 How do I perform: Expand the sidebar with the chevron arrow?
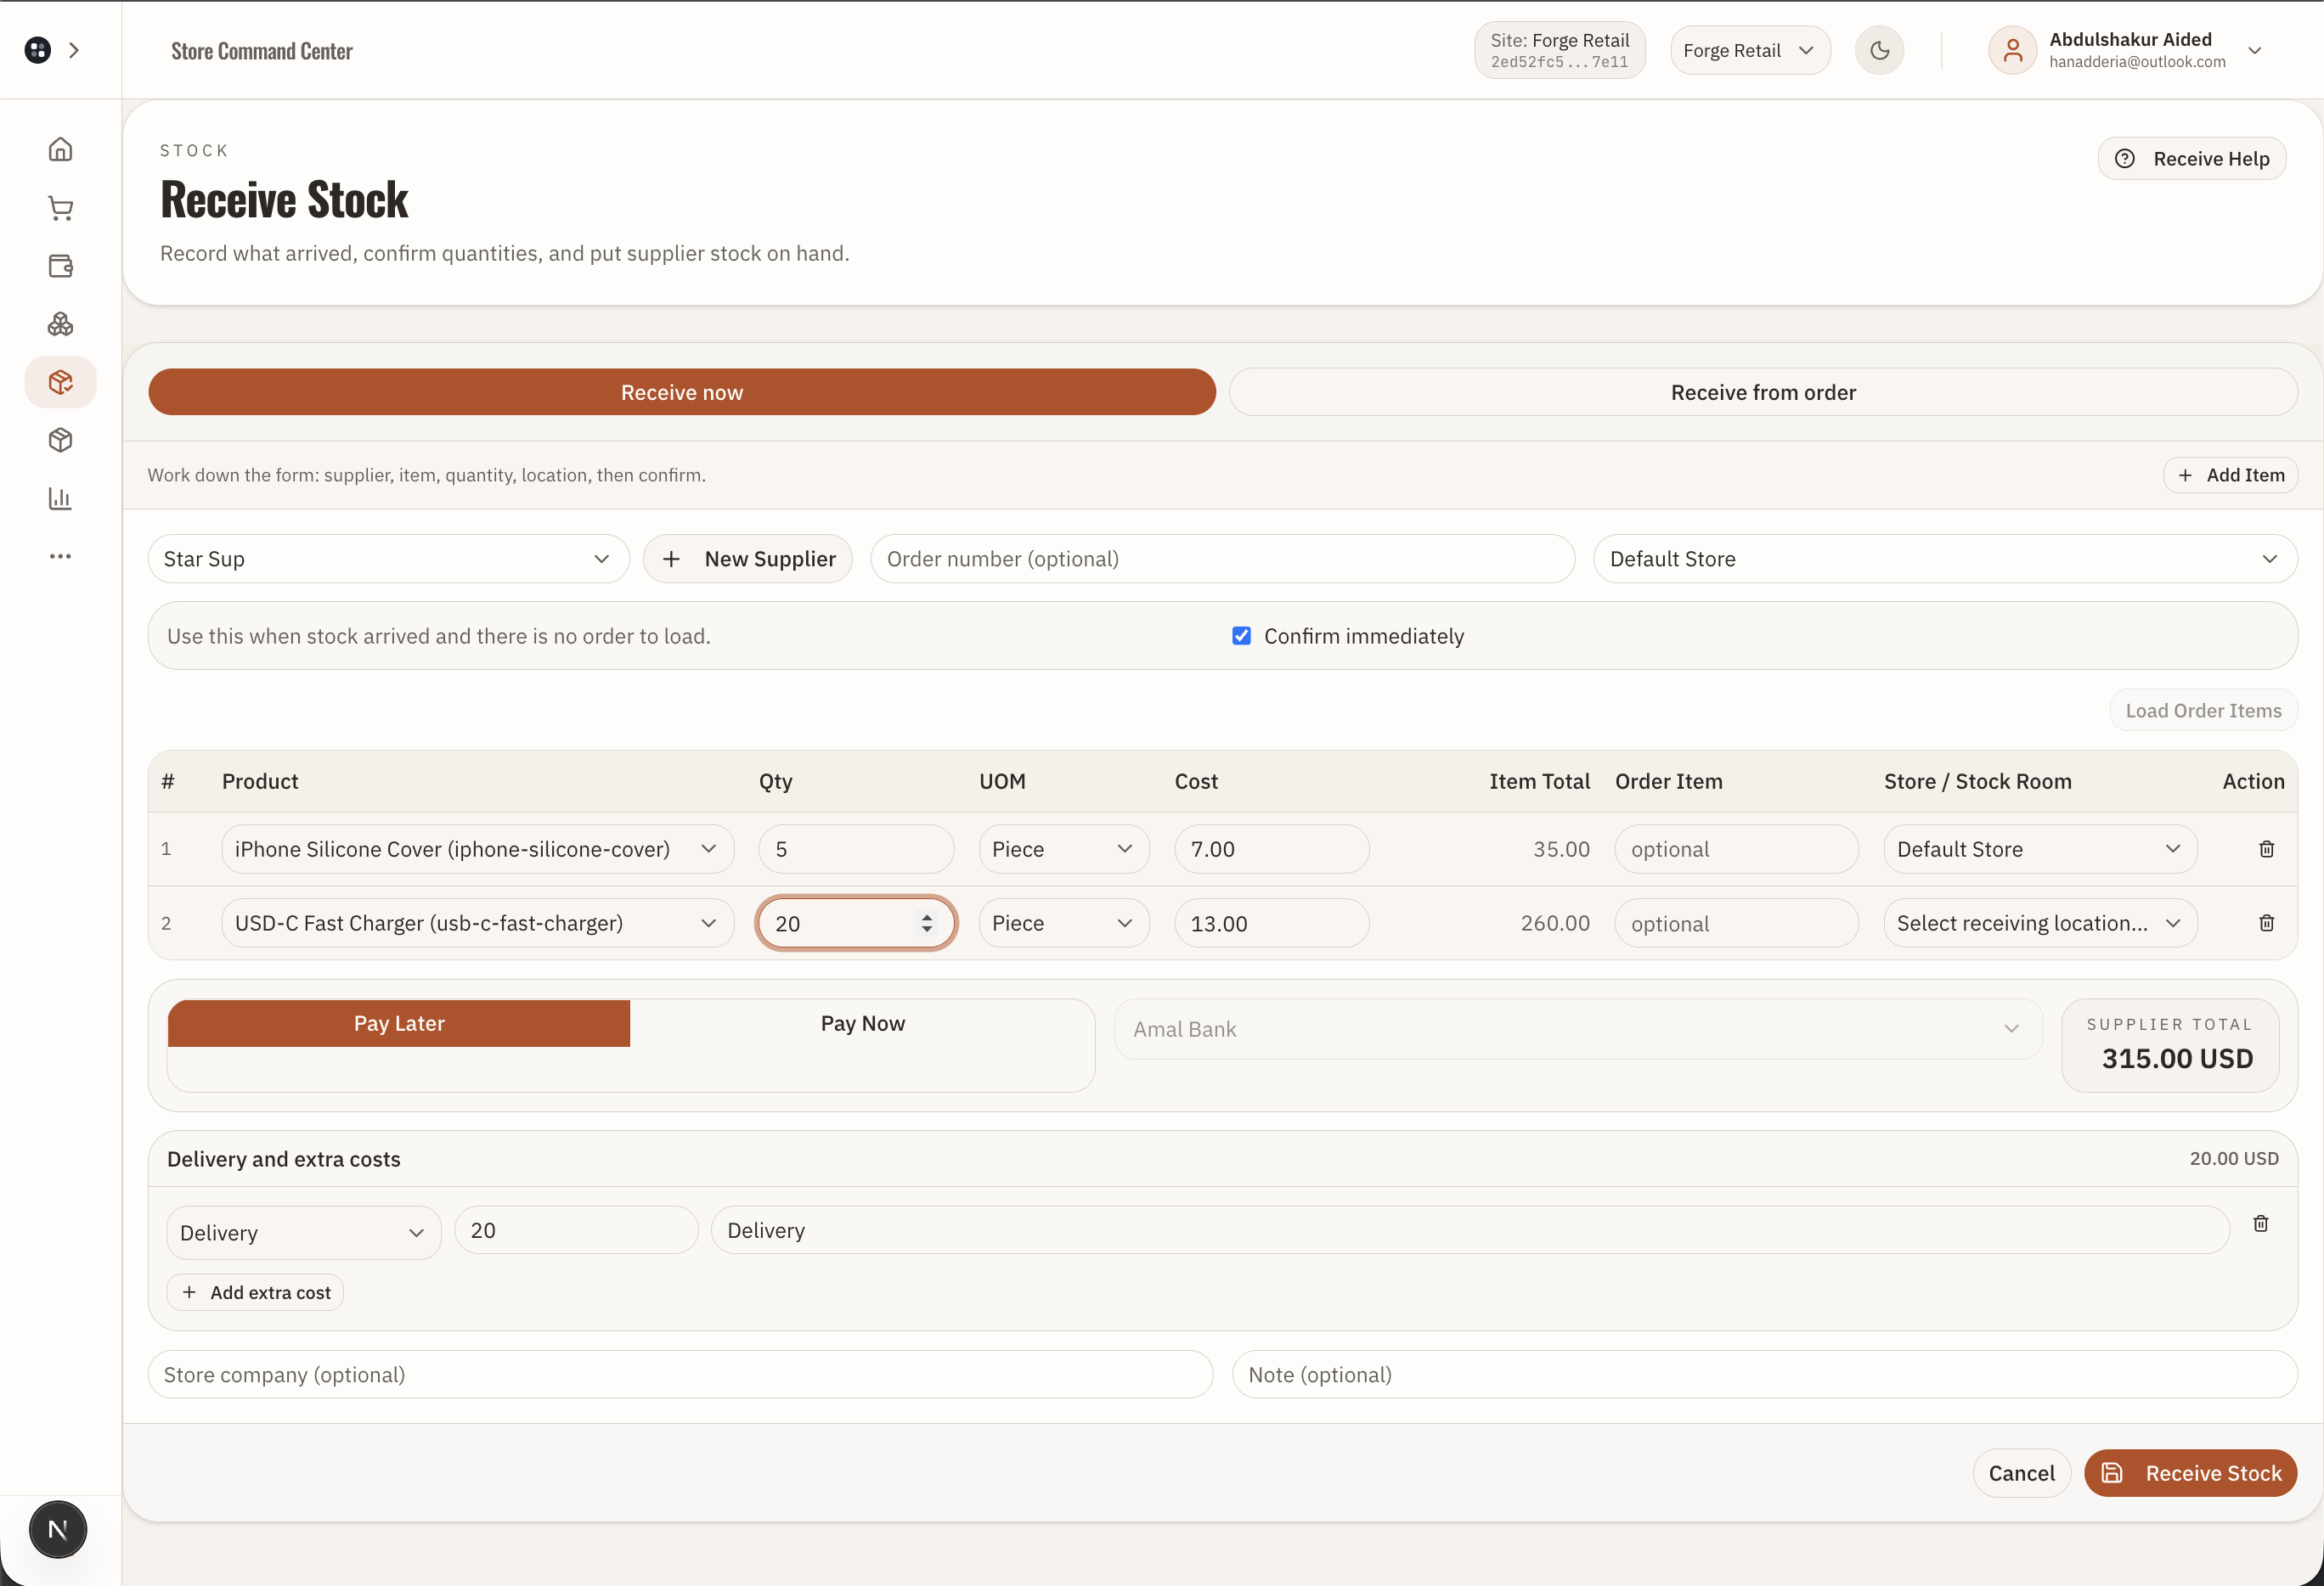click(x=74, y=50)
